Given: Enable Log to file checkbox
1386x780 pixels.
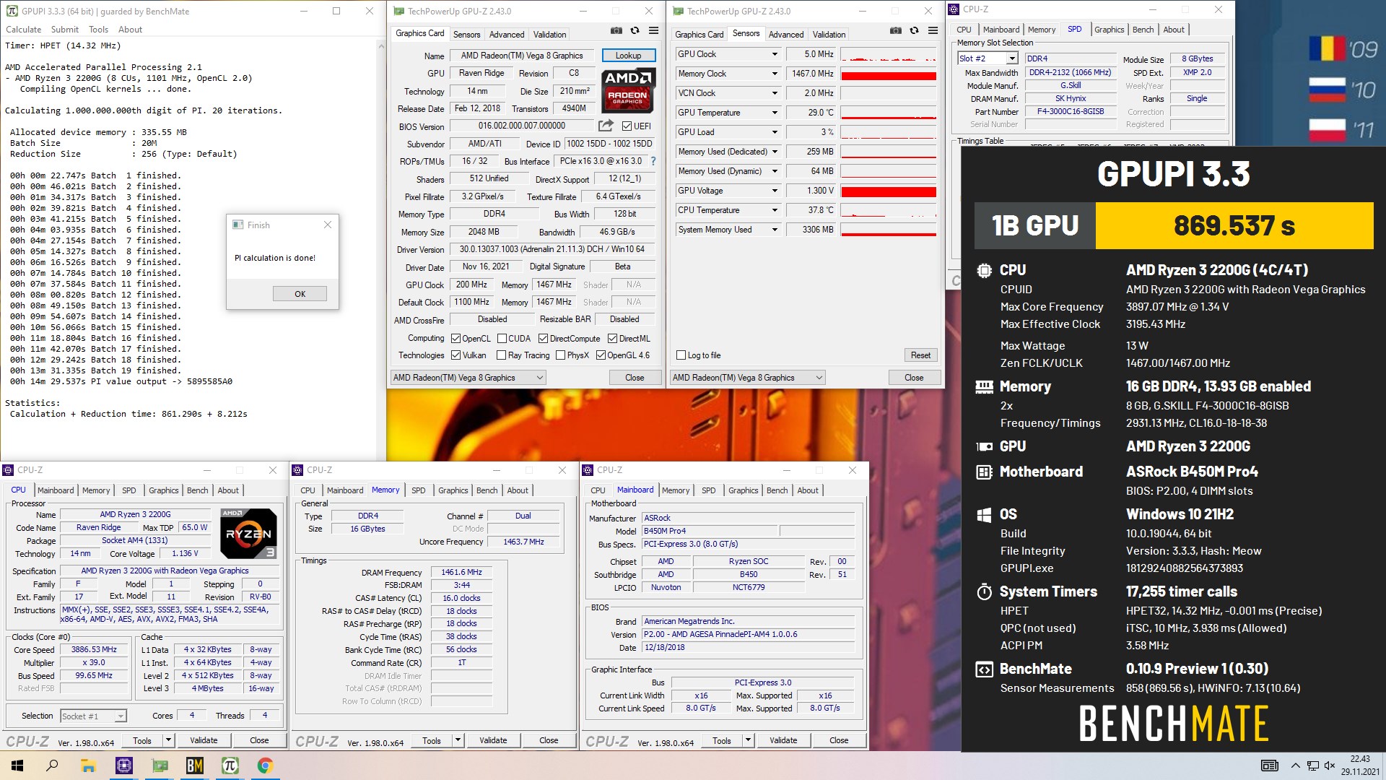Looking at the screenshot, I should (681, 355).
